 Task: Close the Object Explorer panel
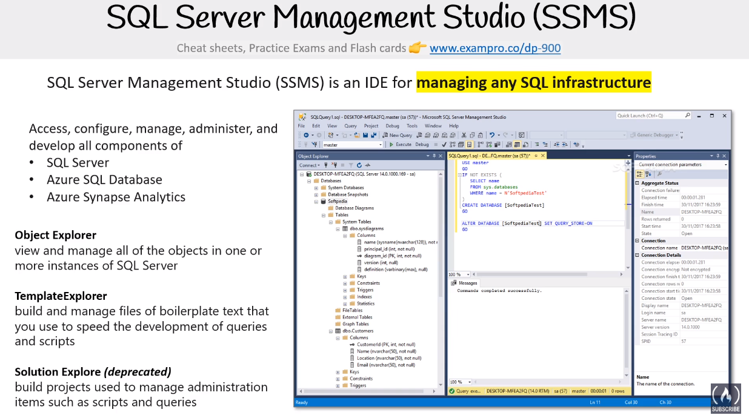441,156
